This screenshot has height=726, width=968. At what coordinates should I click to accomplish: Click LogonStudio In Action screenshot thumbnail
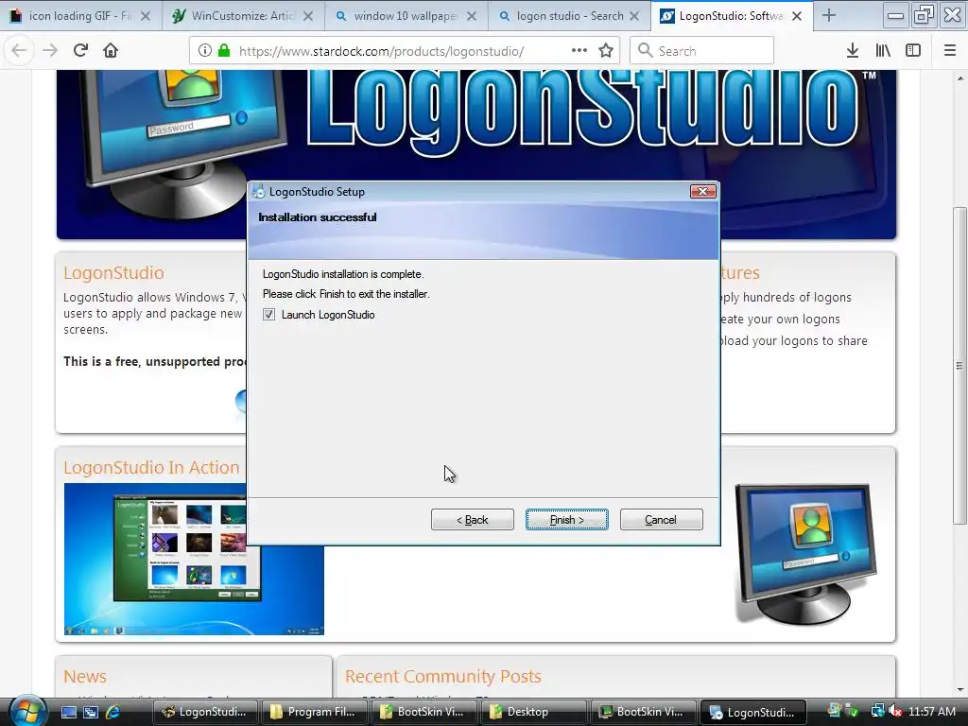pyautogui.click(x=194, y=559)
